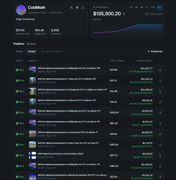Open Tokyo 16°C on March 20 market

pyautogui.click(x=67, y=79)
